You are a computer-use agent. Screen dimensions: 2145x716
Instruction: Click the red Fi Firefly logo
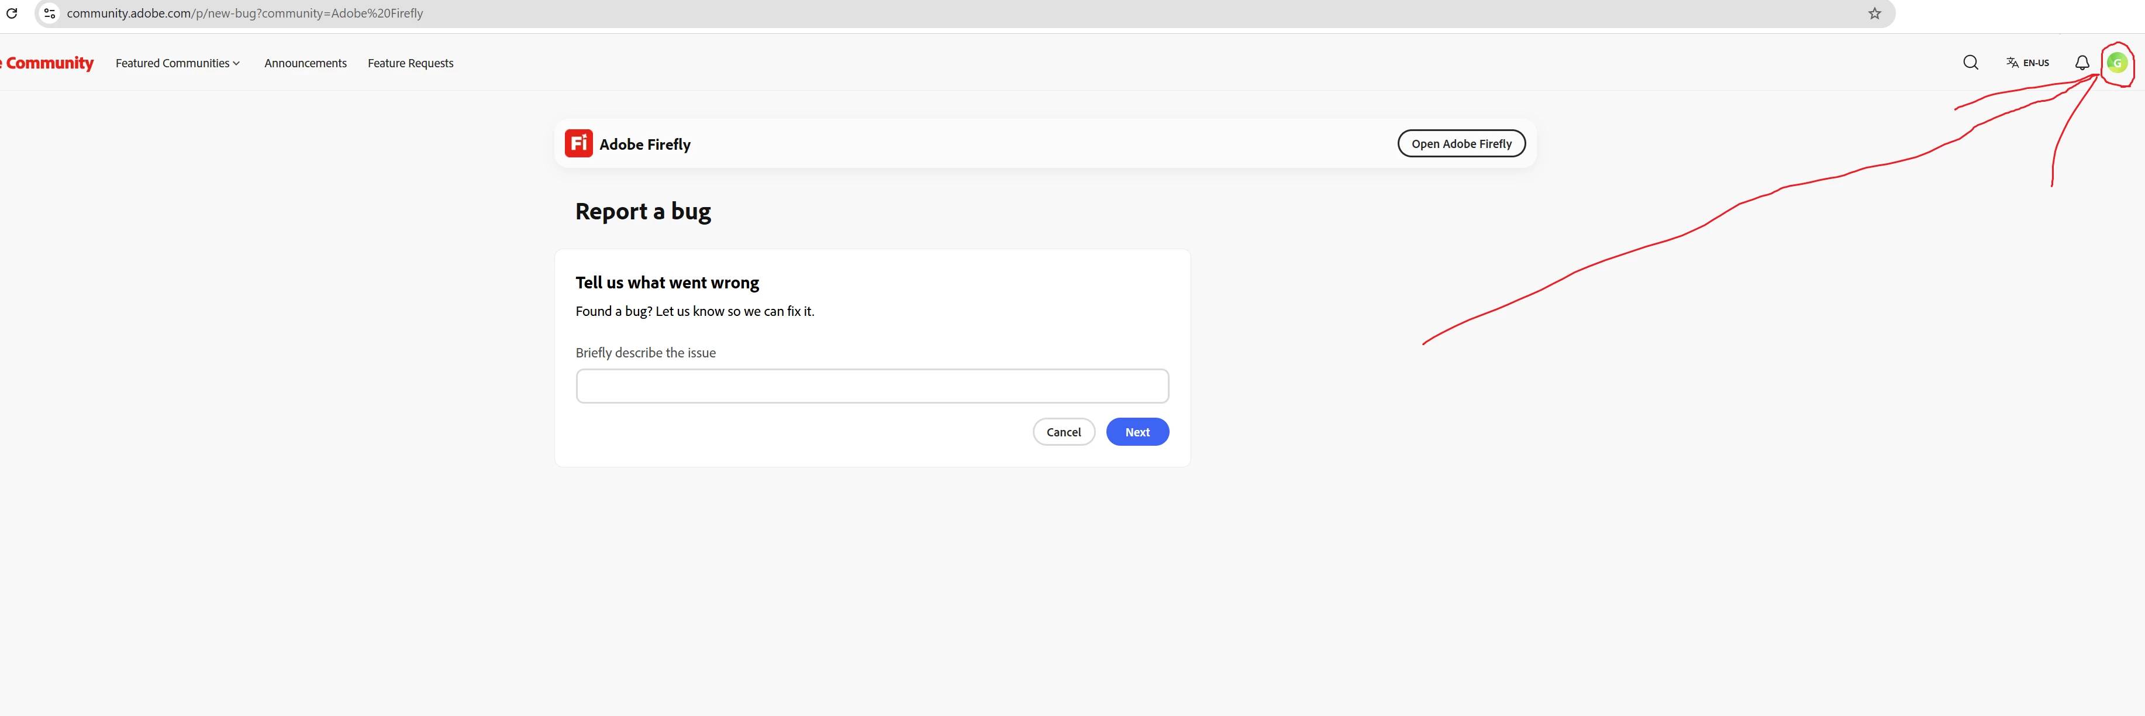[579, 143]
